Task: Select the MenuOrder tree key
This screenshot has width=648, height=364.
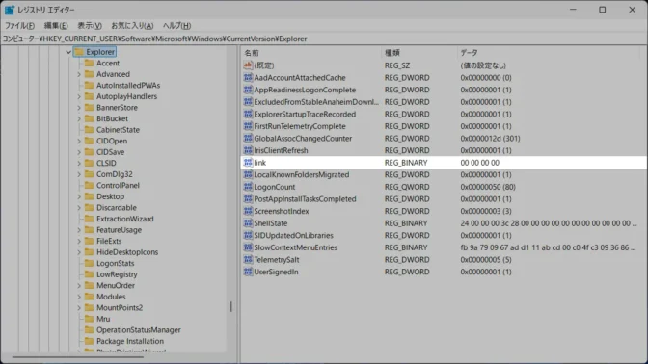Action: (x=116, y=285)
